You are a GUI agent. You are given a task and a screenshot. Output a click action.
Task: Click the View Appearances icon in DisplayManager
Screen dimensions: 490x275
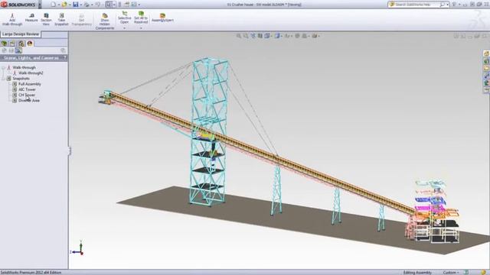tap(5, 50)
